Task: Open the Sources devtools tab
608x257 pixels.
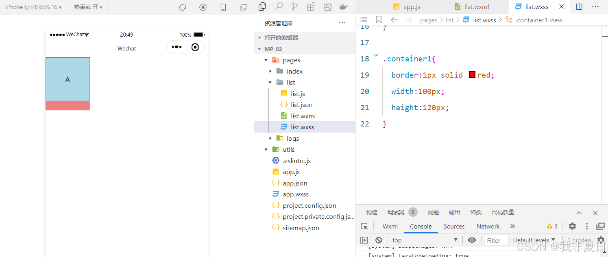Action: click(454, 227)
